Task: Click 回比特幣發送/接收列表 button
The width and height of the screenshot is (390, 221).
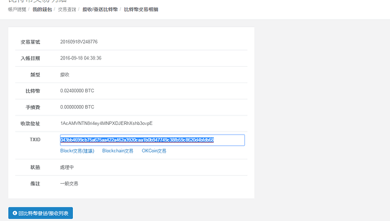Action: tap(41, 213)
